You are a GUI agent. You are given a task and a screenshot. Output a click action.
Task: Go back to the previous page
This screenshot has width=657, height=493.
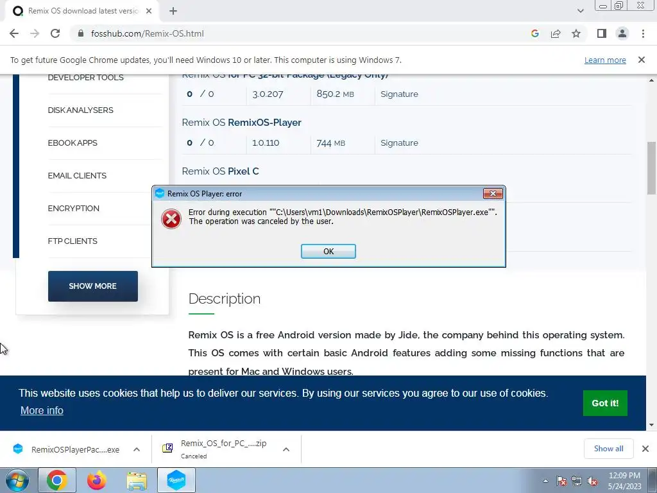(x=14, y=33)
